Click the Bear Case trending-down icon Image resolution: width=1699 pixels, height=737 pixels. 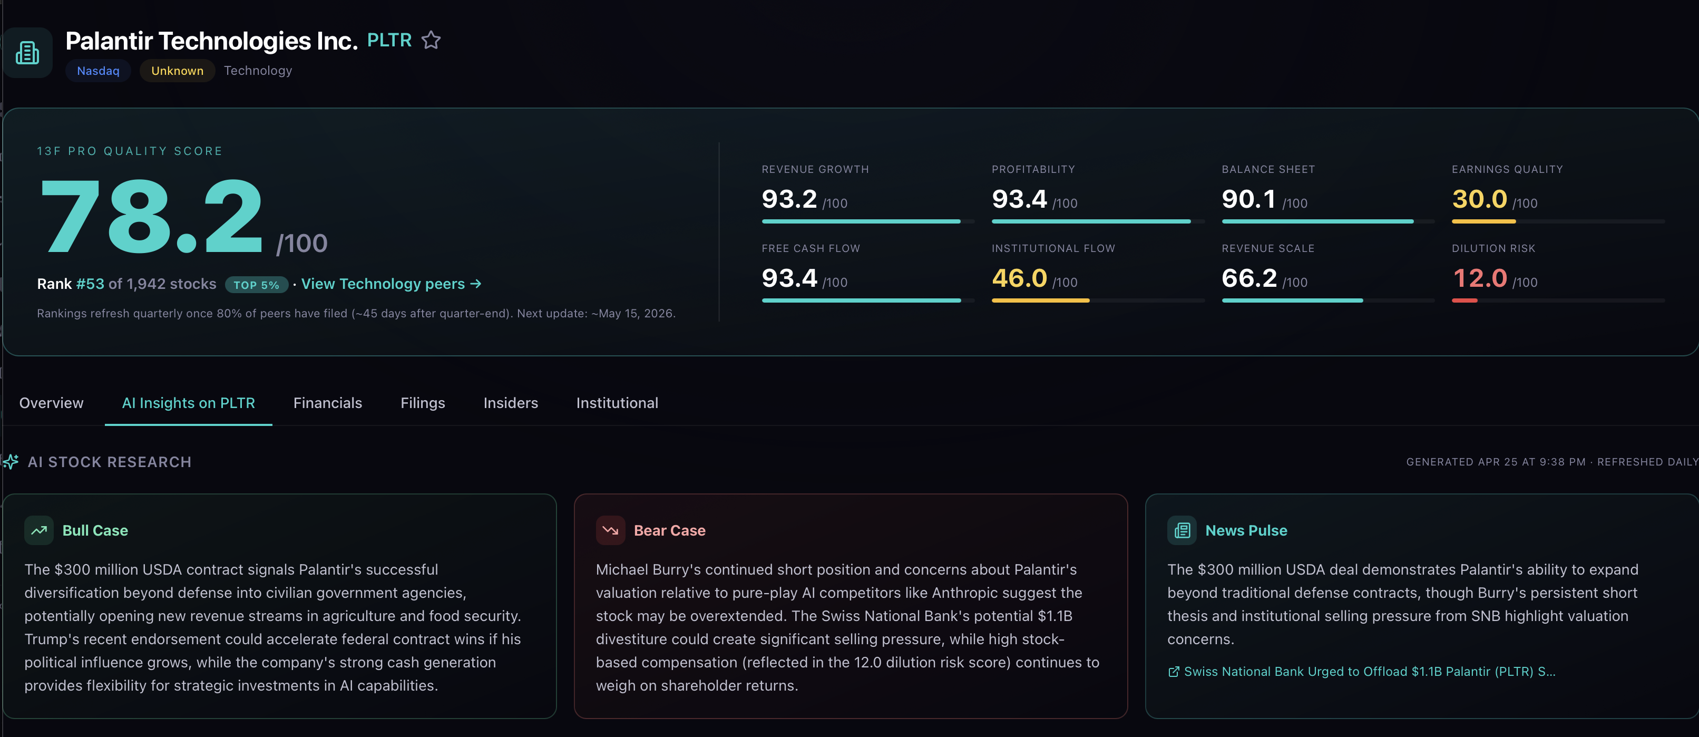610,530
